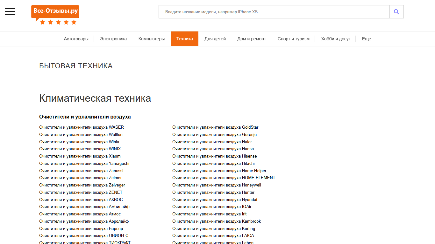
Task: Expand the Еще menu item
Action: pos(367,39)
